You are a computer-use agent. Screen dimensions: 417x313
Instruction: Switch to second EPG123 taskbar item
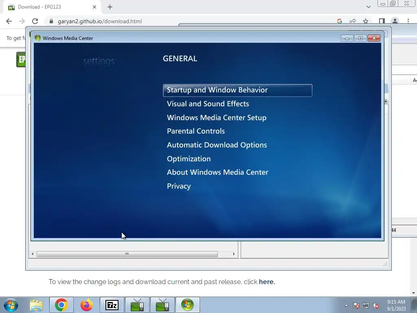click(x=162, y=305)
